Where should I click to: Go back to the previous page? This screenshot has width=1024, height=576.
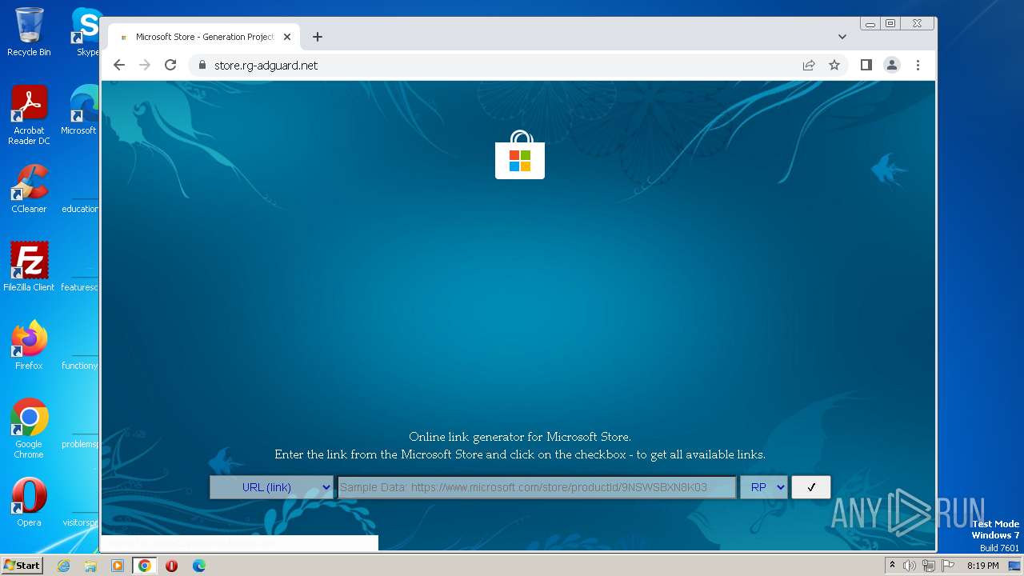point(119,65)
